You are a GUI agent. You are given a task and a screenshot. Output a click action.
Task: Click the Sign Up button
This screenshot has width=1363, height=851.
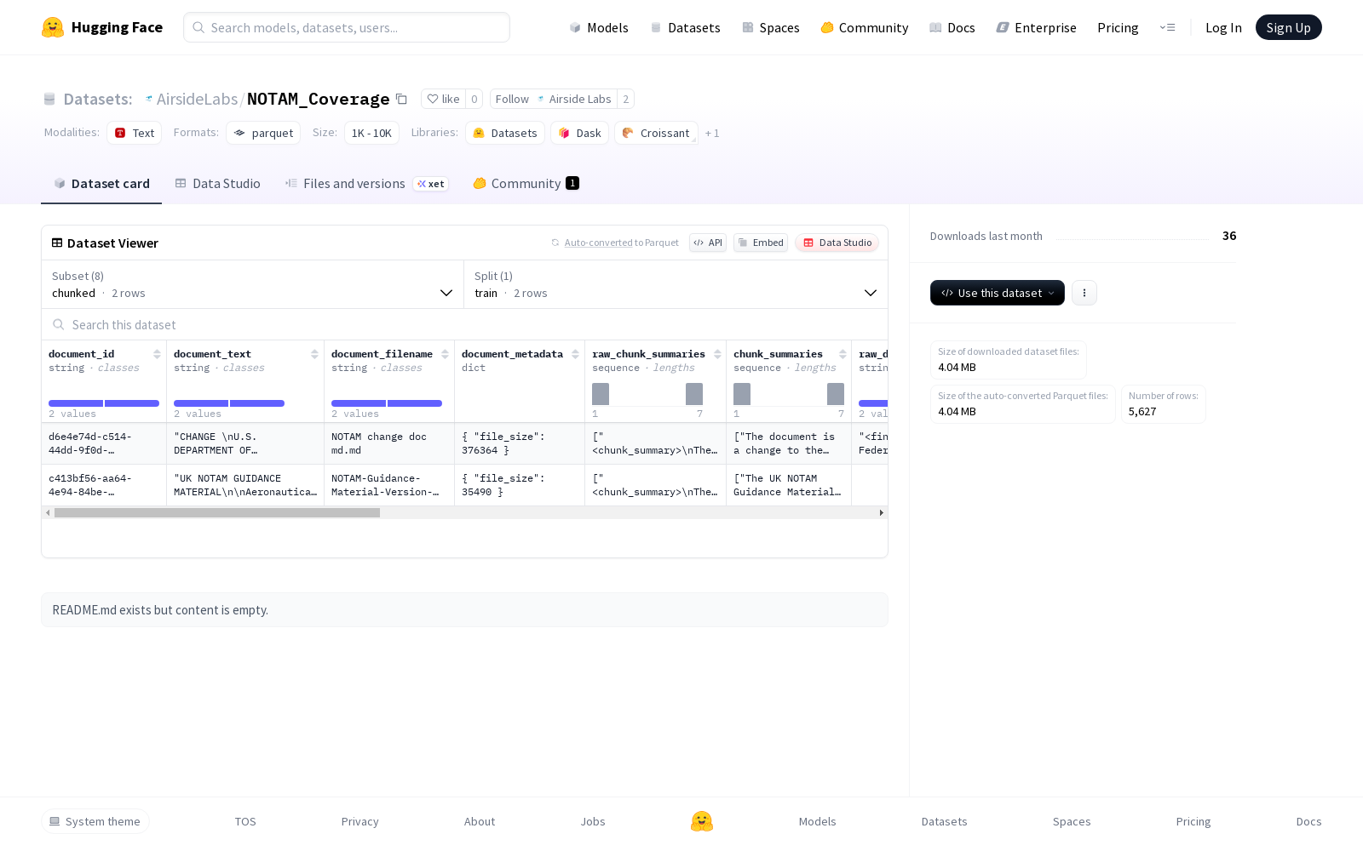pos(1288,27)
